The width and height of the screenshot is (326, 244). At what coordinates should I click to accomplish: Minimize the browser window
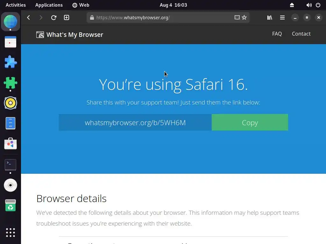pos(295,18)
